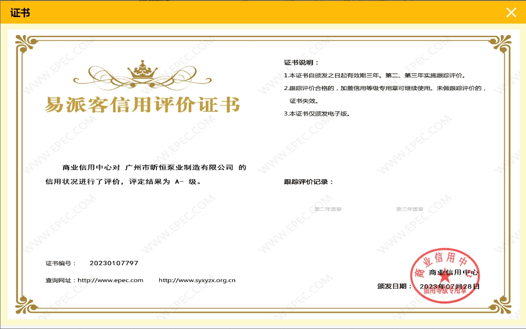Click the 本证书仅颁发电子版 note
This screenshot has height=329, width=526.
317,114
